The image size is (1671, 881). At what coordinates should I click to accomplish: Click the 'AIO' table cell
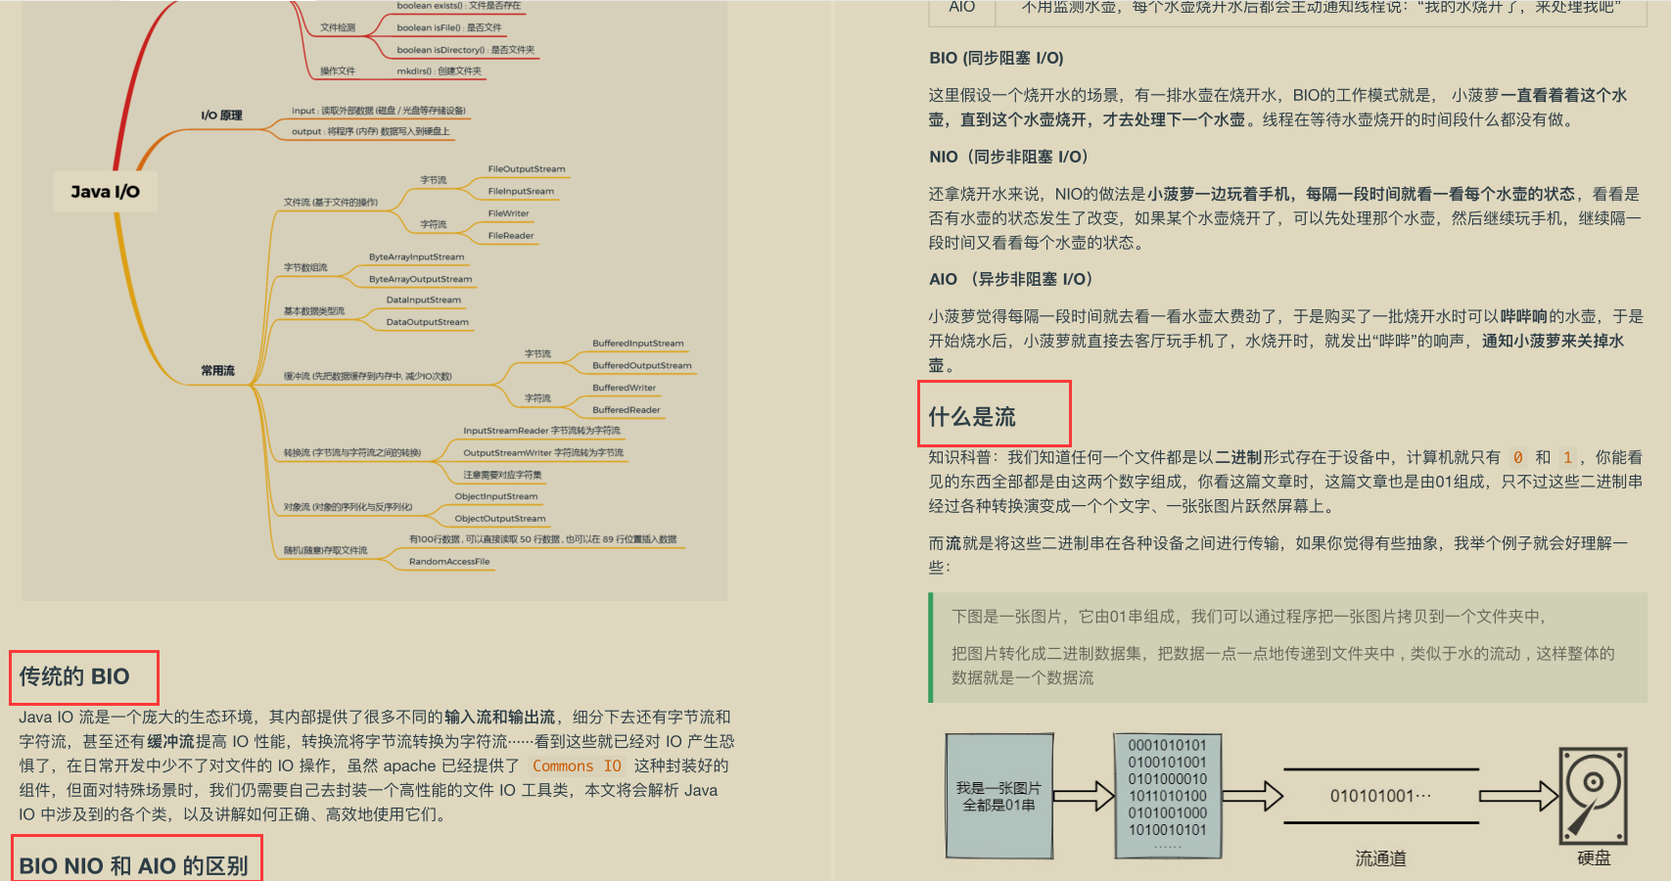point(961,8)
